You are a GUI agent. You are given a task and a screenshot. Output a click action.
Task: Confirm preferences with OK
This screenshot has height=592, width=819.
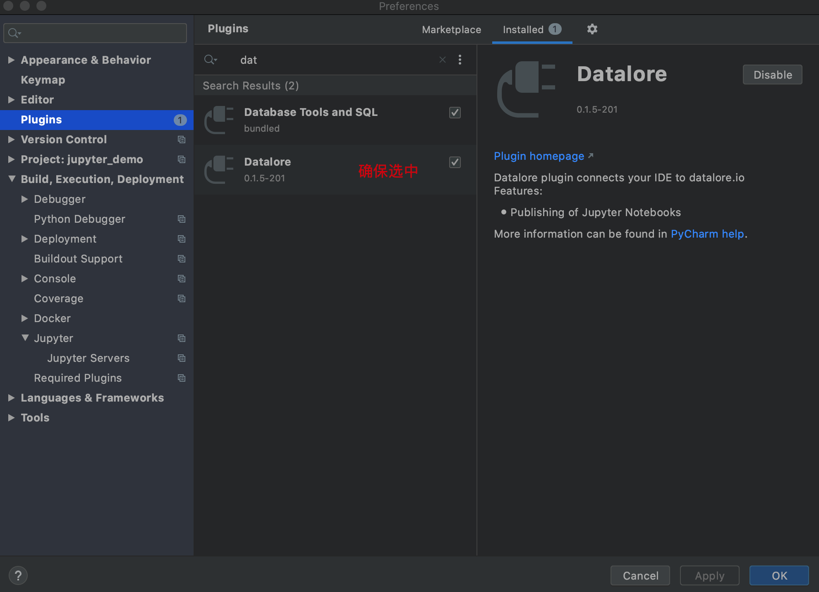pyautogui.click(x=779, y=575)
